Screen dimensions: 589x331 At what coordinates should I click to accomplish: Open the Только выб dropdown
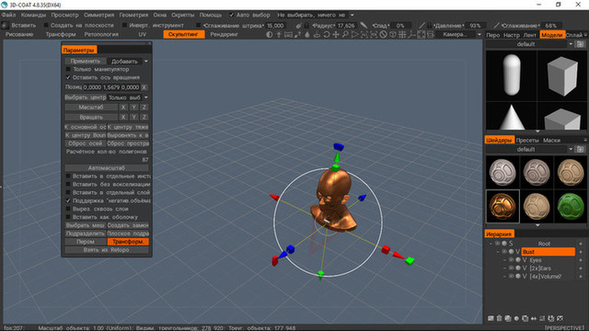pyautogui.click(x=128, y=97)
